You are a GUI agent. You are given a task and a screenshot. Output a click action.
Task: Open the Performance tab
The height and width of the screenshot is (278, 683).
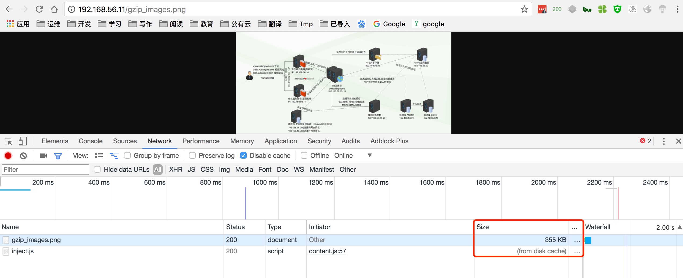pos(201,141)
